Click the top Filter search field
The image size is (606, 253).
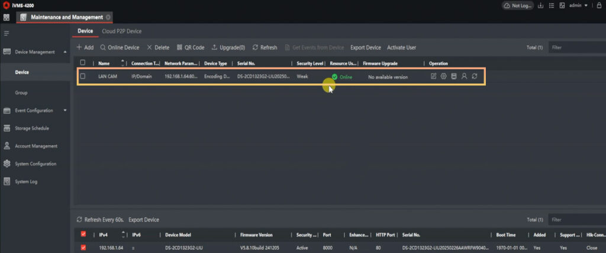pyautogui.click(x=574, y=47)
